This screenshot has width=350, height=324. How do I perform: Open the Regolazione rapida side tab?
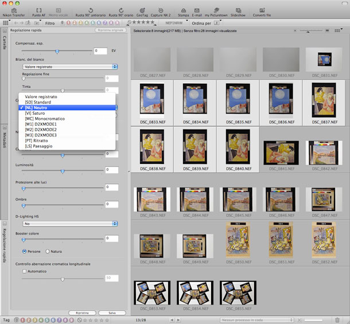click(x=5, y=245)
